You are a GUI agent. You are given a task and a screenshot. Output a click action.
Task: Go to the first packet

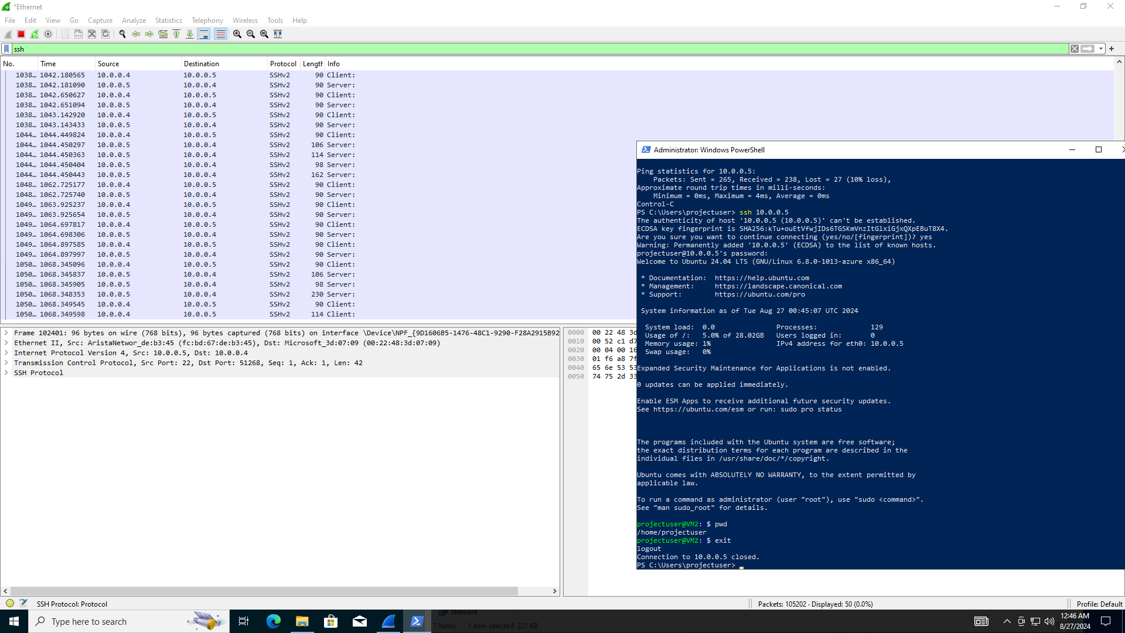(176, 33)
